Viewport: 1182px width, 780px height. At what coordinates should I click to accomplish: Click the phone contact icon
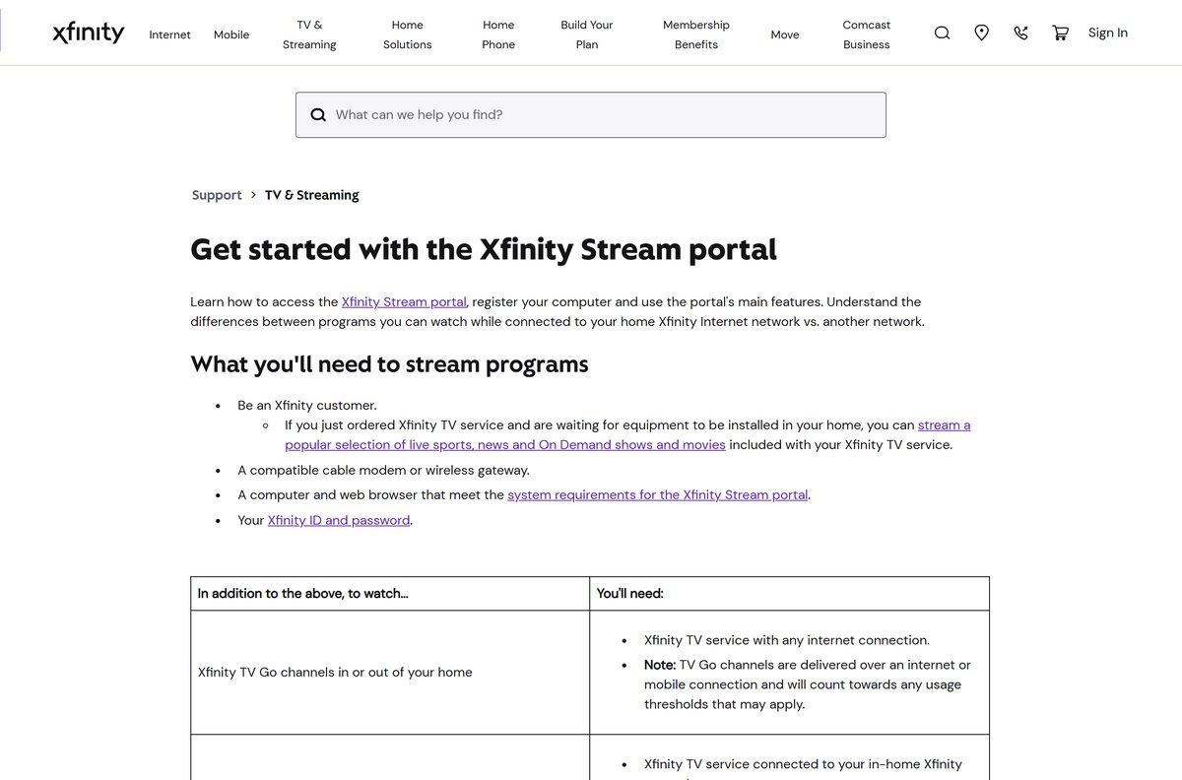(1020, 32)
